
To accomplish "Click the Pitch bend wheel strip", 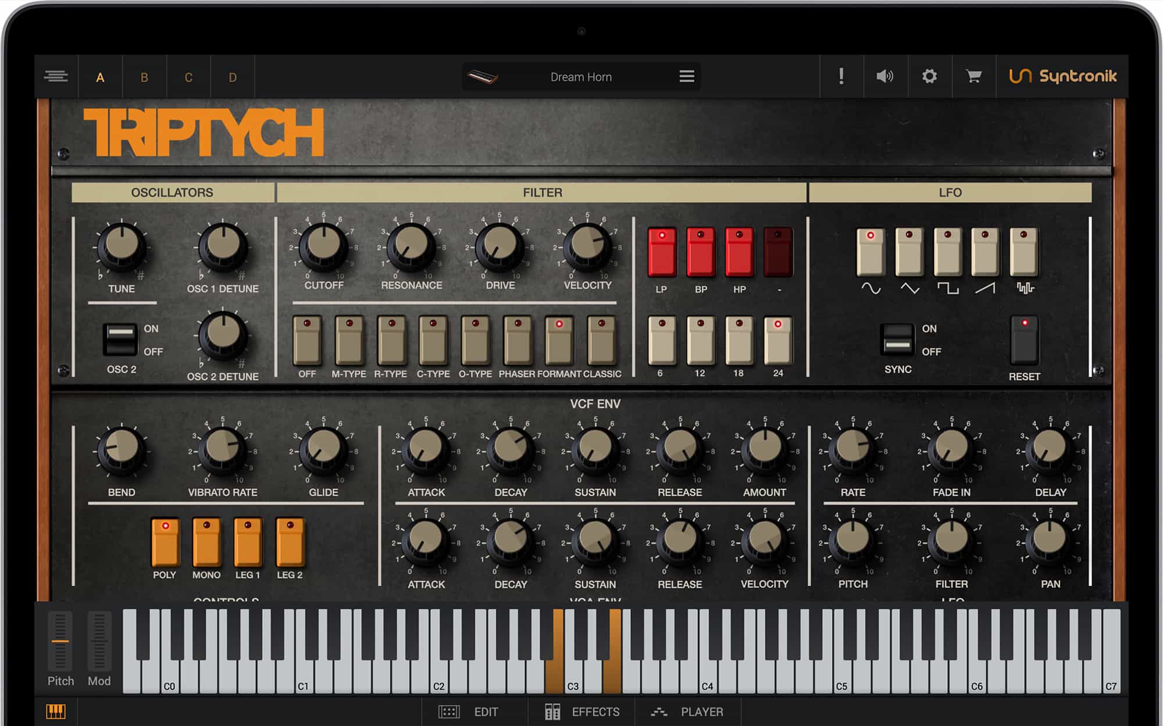I will click(60, 641).
